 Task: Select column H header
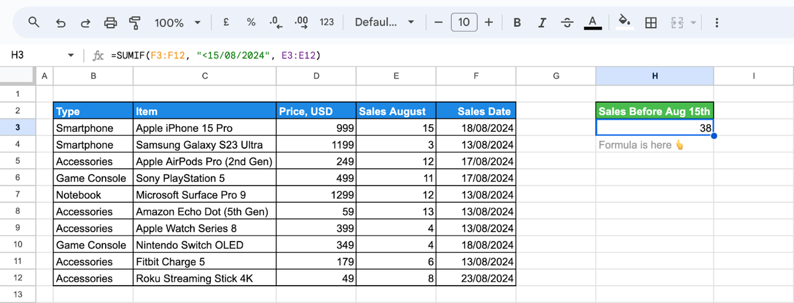[x=654, y=76]
